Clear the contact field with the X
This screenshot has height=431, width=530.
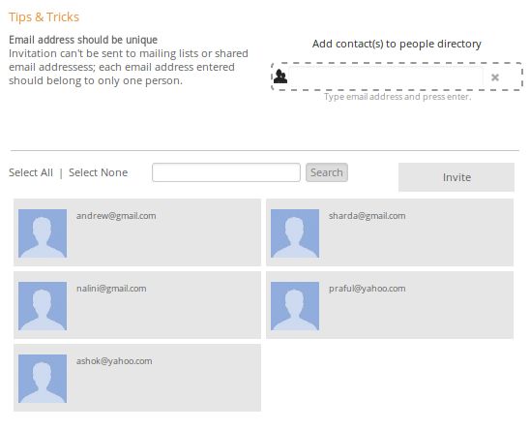pyautogui.click(x=495, y=77)
